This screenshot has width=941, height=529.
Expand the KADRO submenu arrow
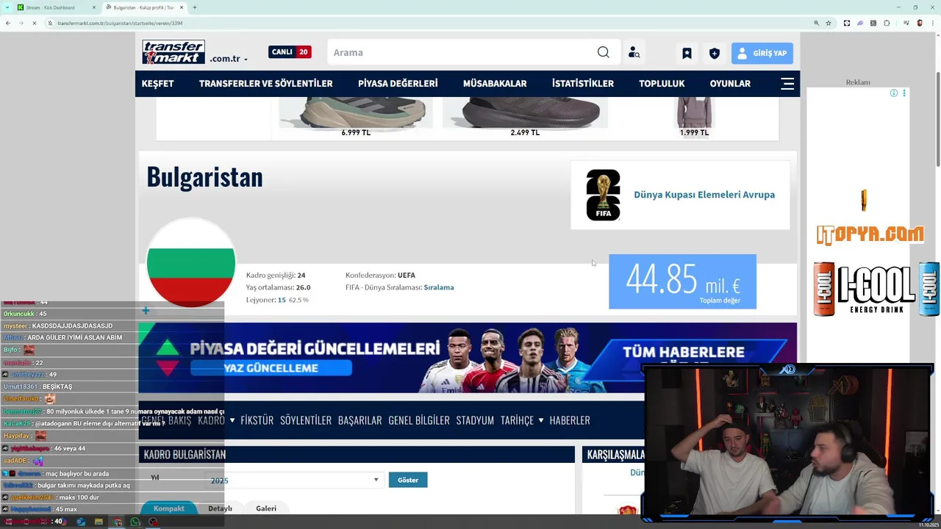tap(232, 420)
